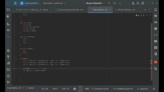Click 32:32 line column indicator

coord(45,89)
